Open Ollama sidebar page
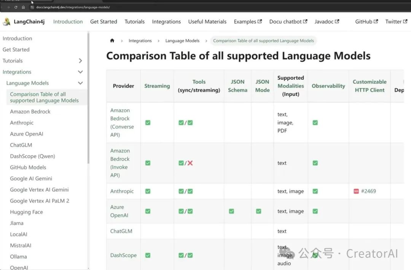The height and width of the screenshot is (270, 411). point(18,257)
